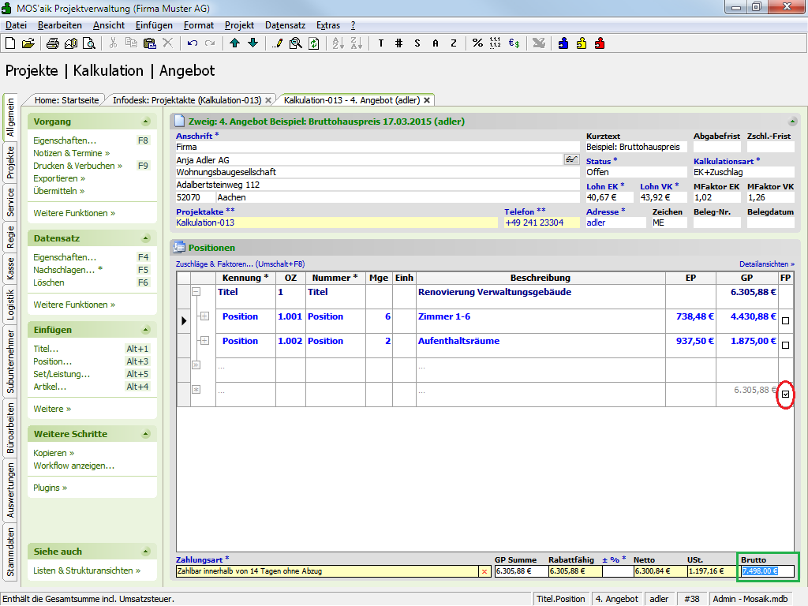Click the hash (#) toolbar icon
Image resolution: width=808 pixels, height=606 pixels.
[x=399, y=43]
